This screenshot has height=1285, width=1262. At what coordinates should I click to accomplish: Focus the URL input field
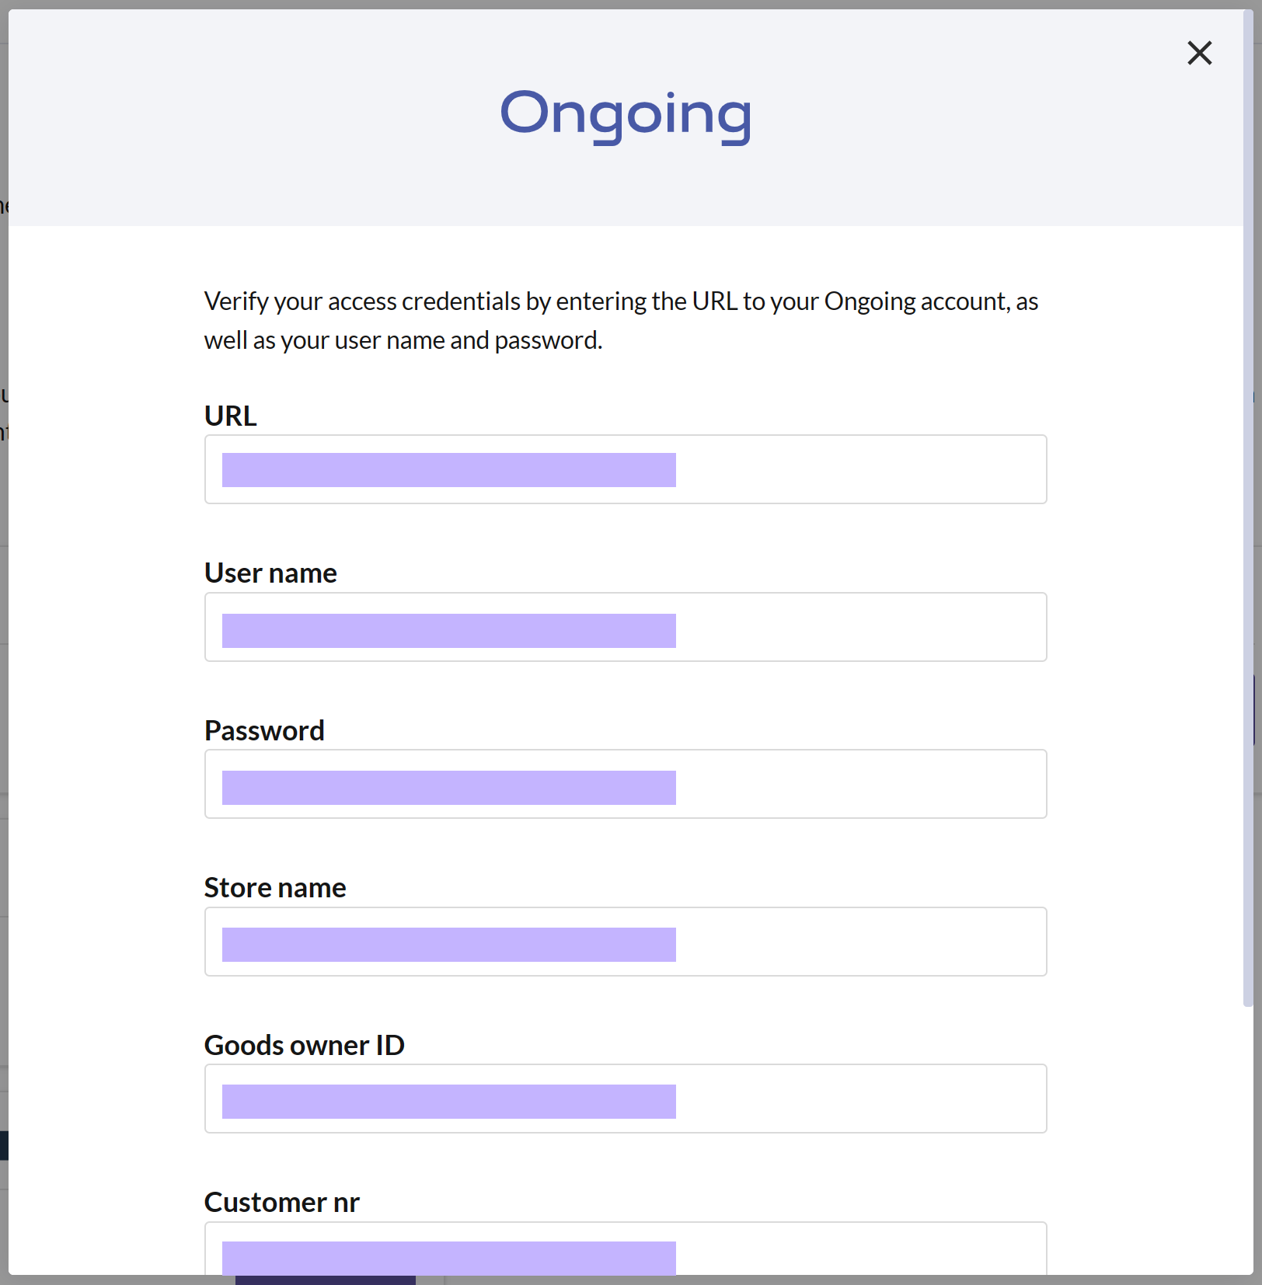coord(626,469)
